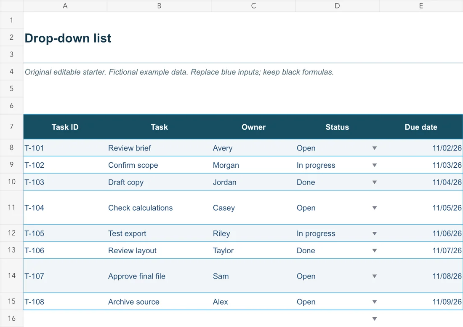Click the 'Owner' header cell
This screenshot has height=327, width=463.
click(253, 127)
